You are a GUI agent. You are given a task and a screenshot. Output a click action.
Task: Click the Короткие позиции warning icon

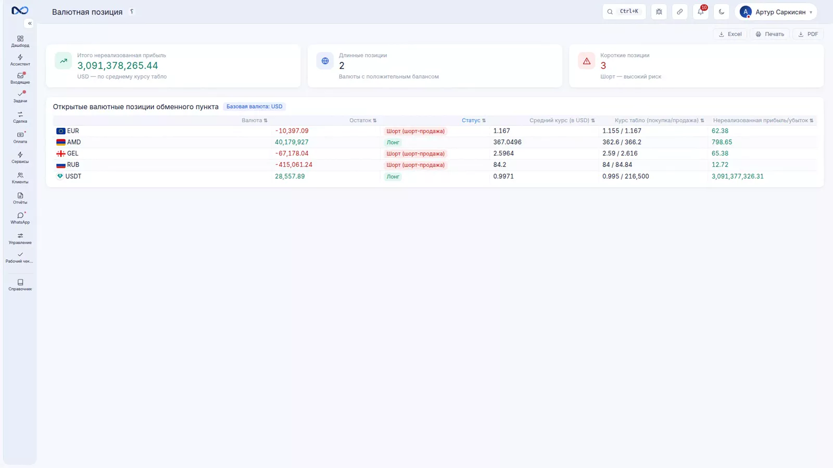pos(587,61)
